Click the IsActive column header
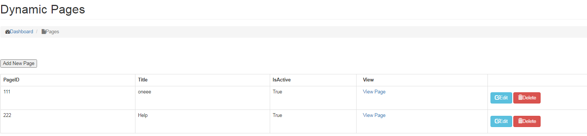The width and height of the screenshot is (587, 136). [x=282, y=80]
